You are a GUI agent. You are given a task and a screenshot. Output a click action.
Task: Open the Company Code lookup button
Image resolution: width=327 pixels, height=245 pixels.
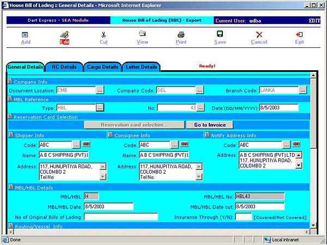pyautogui.click(x=200, y=90)
